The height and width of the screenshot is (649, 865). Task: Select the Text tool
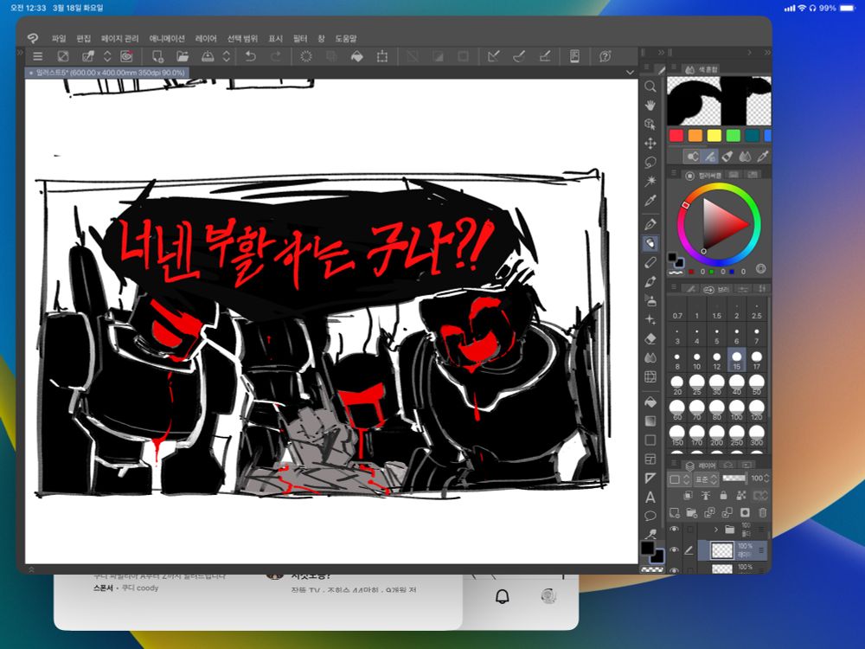click(x=650, y=498)
